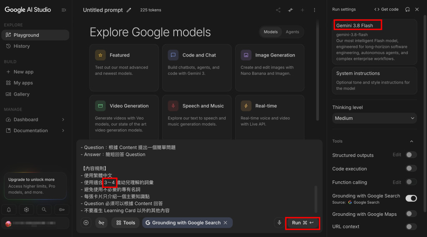
Task: Click the 225 tokens count
Action: click(x=151, y=10)
